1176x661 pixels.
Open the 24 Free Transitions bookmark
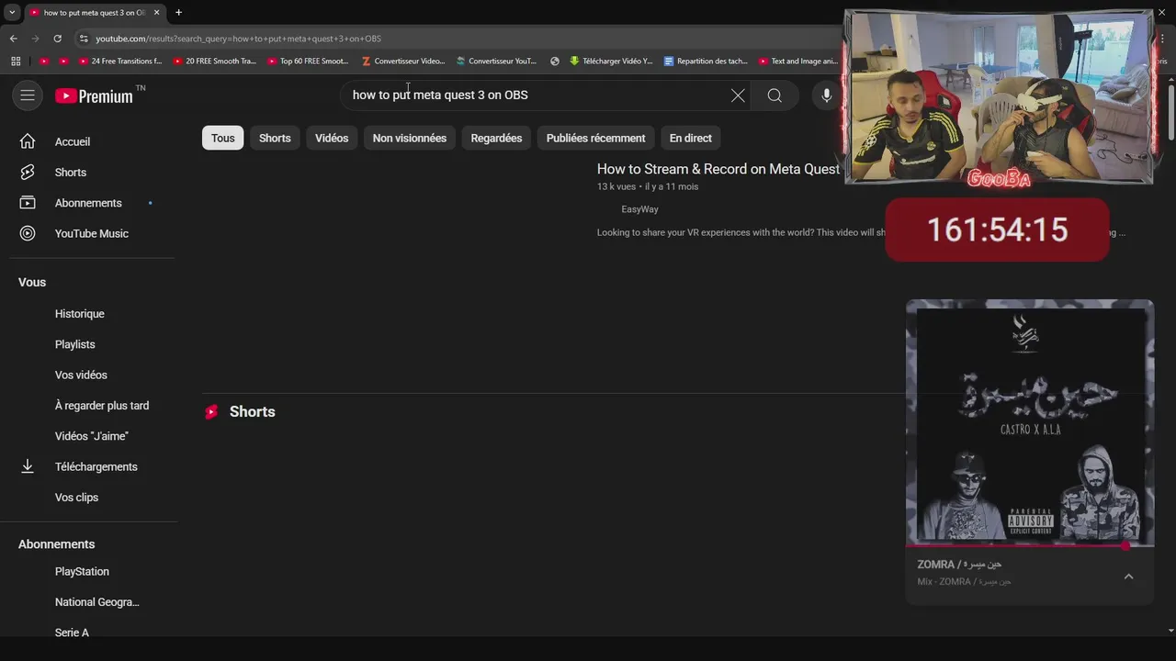[120, 62]
